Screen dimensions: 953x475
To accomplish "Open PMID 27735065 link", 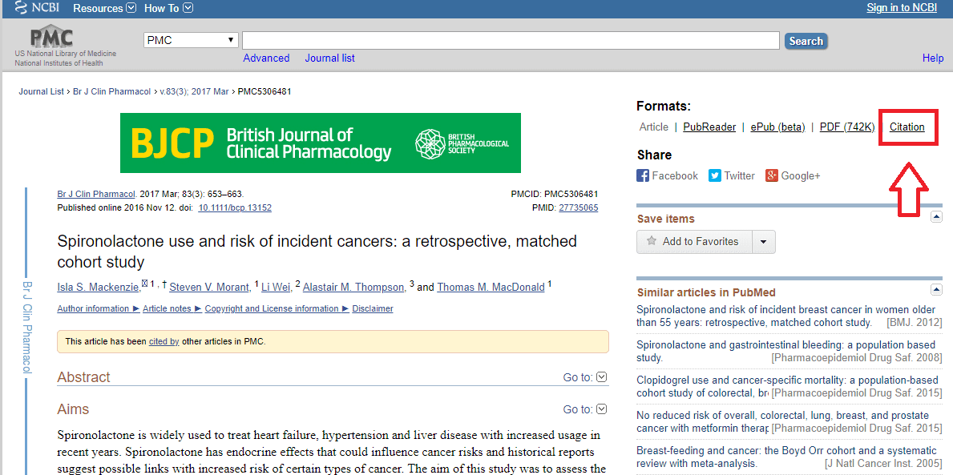I will point(579,207).
